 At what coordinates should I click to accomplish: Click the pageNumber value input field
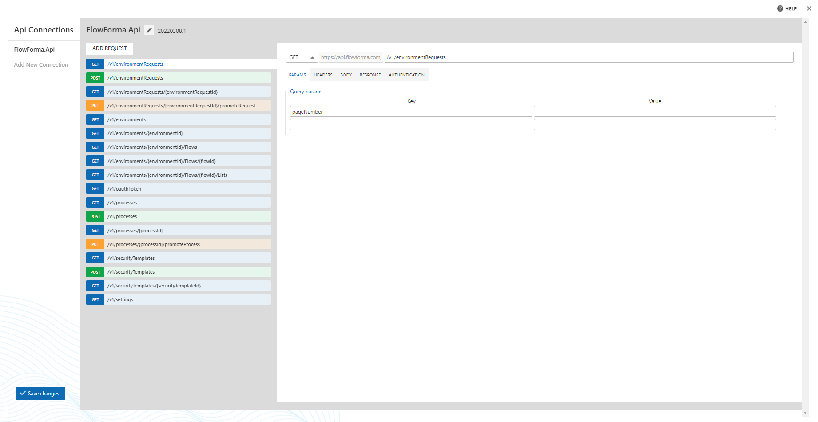click(x=655, y=111)
